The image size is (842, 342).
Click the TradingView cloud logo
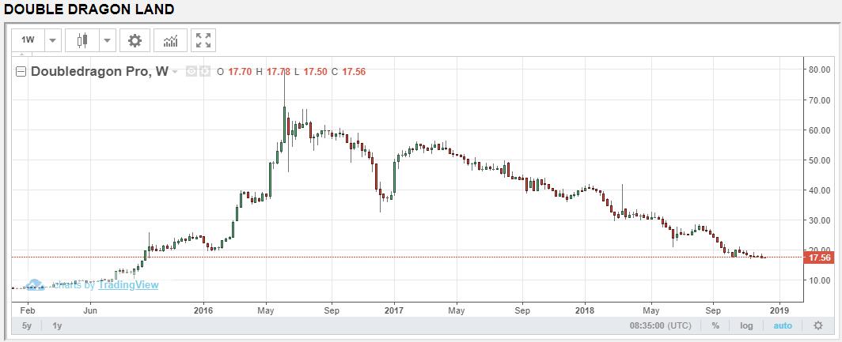pyautogui.click(x=34, y=285)
